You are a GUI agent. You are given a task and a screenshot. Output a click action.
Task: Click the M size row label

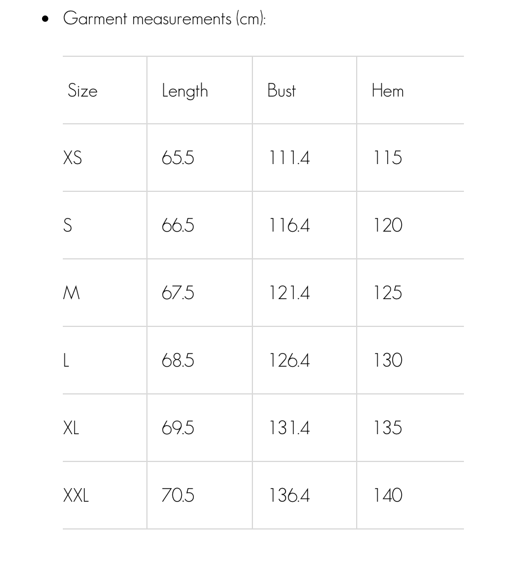pos(71,293)
